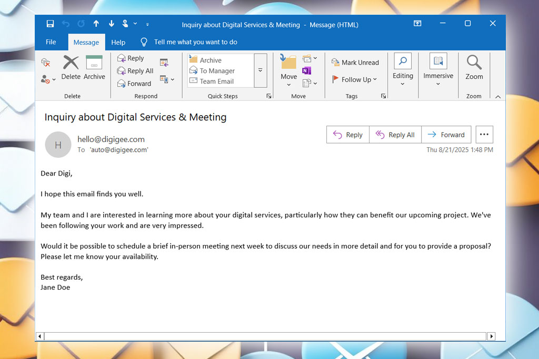Viewport: 539px width, 359px height.
Task: Open the Quick Steps gallery more arrow
Action: 261,70
